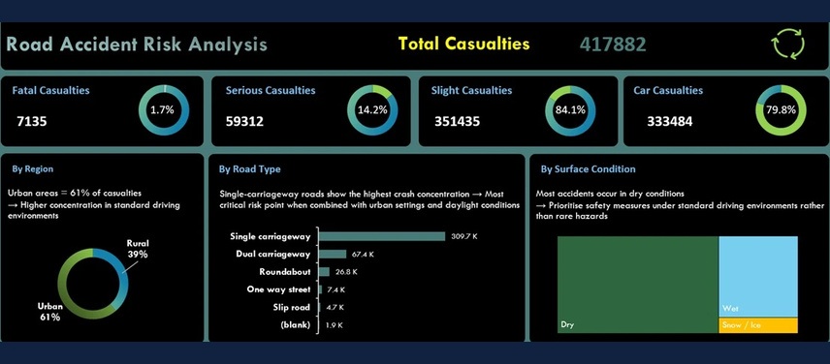
Task: Click the By Surface Condition heading
Action: [x=589, y=169]
